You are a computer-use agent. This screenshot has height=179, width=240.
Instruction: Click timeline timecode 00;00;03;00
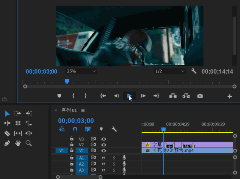coord(76,121)
